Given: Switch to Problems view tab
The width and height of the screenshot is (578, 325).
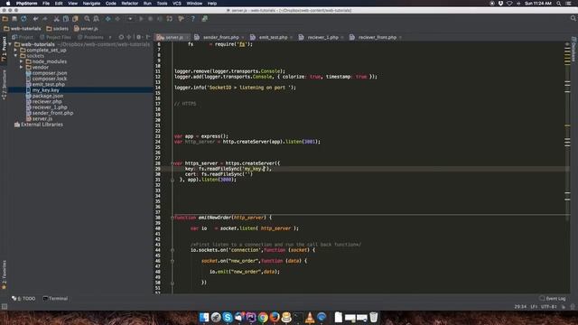Looking at the screenshot, I should point(90,37).
